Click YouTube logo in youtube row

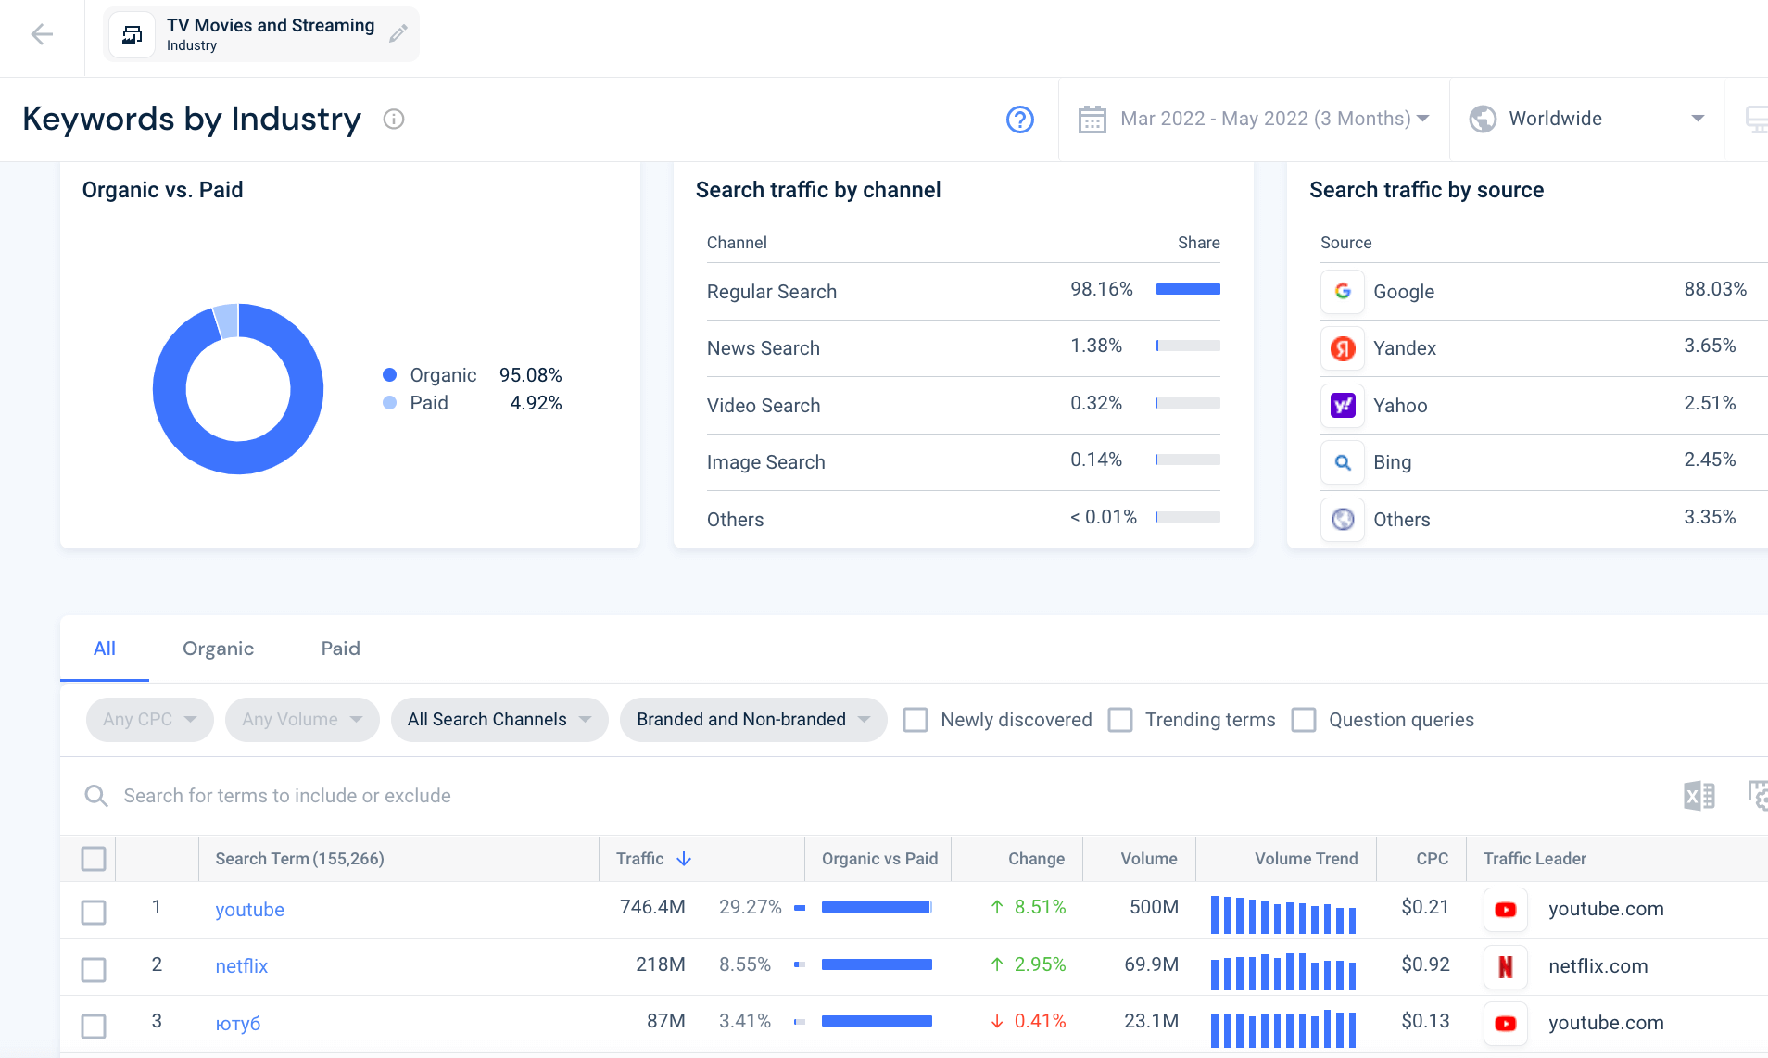point(1506,910)
